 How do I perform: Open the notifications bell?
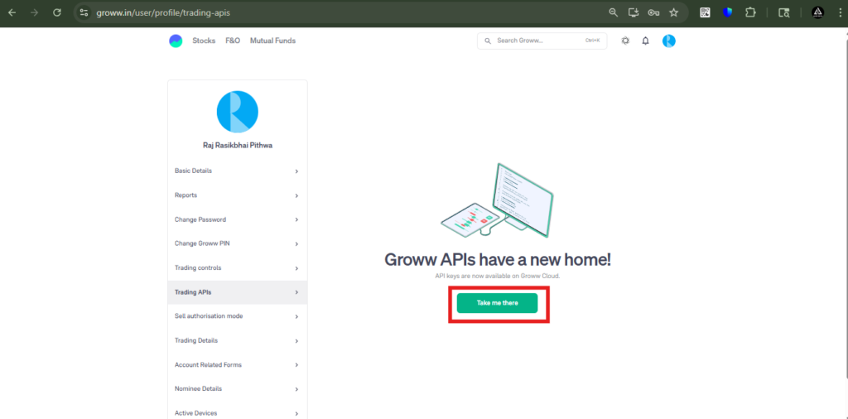[x=646, y=41]
